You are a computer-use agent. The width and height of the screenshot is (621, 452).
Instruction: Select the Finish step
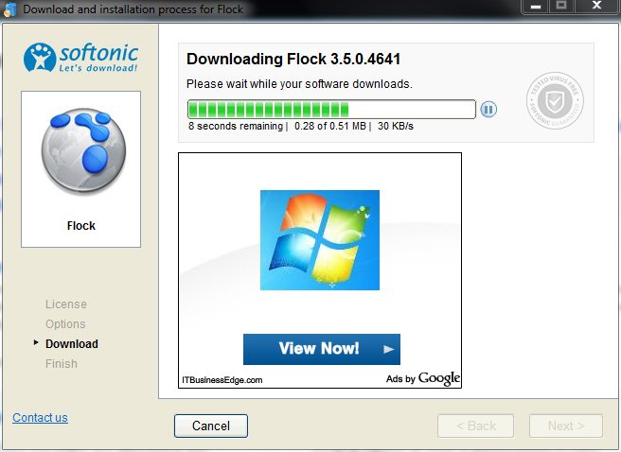[62, 363]
